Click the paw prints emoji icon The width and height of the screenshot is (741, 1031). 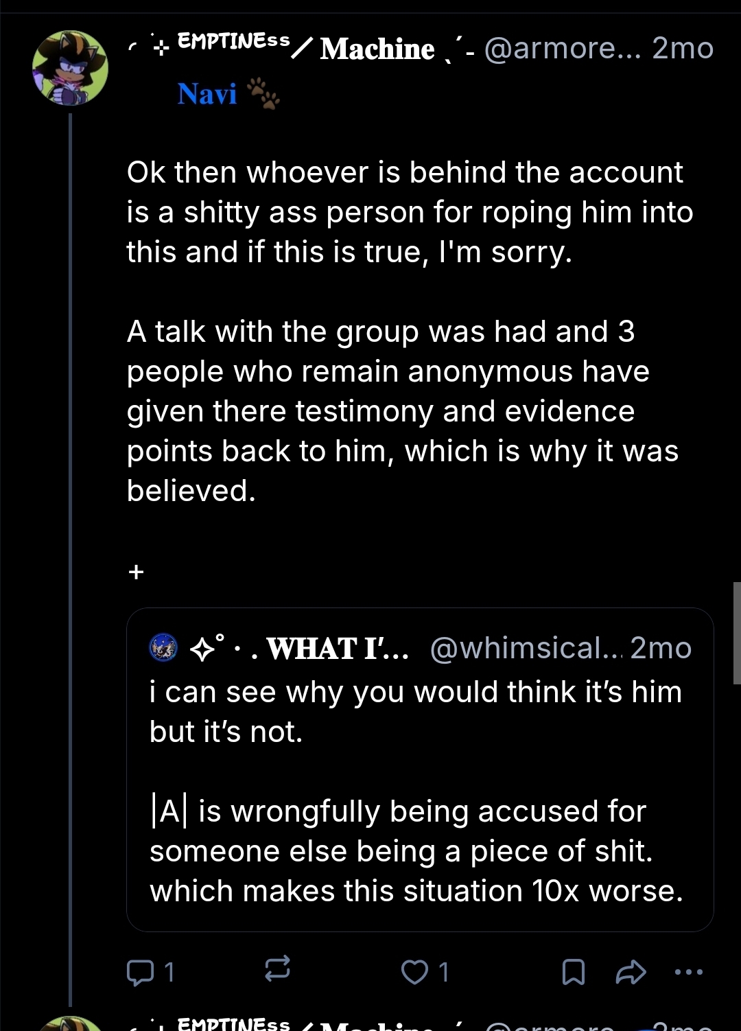pyautogui.click(x=263, y=94)
